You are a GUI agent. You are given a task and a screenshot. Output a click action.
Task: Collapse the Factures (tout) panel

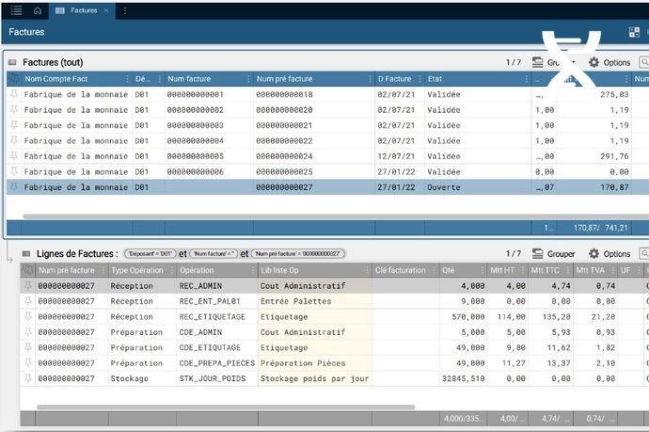[12, 62]
